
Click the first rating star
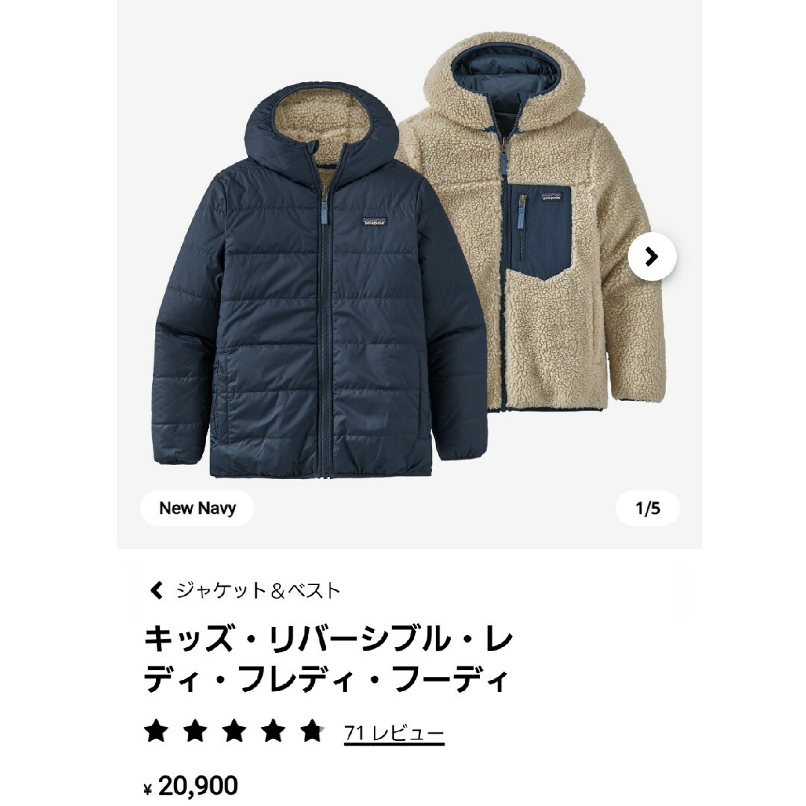click(156, 731)
